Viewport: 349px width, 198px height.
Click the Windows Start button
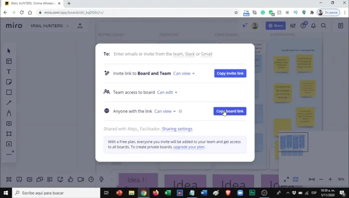(6, 193)
